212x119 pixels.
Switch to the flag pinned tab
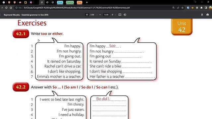coord(20,2)
